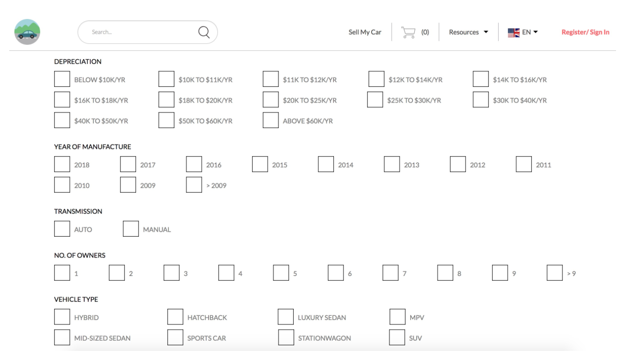
Task: Enable the 6 owners filter
Action: point(336,273)
